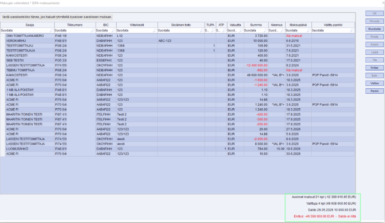Click the Esto button
Viewport: 385px width, 223px height.
374,75
